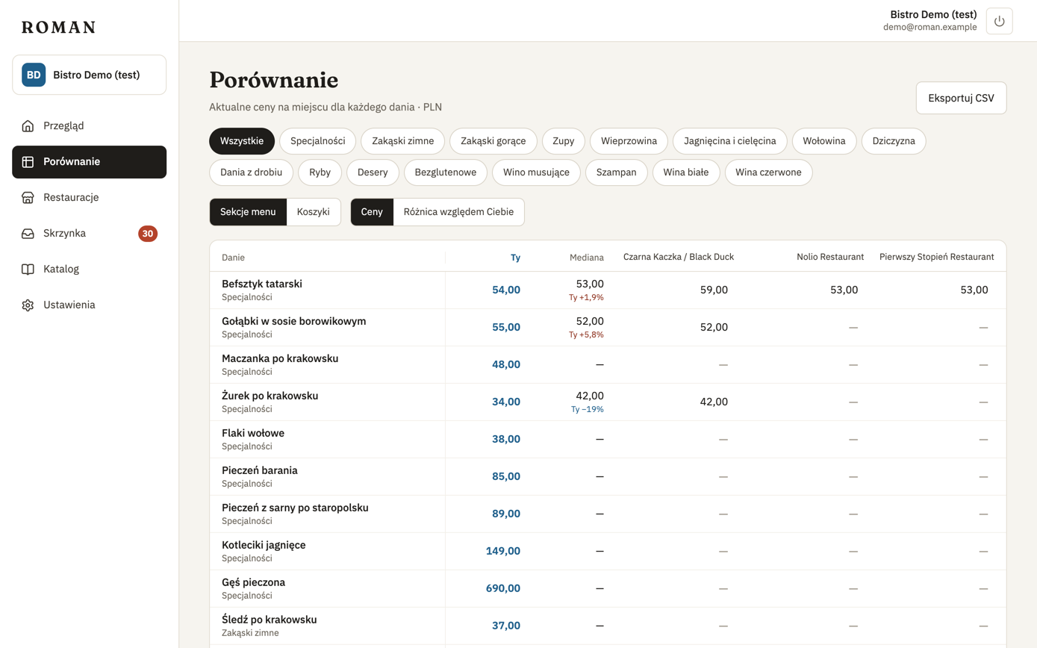The image size is (1037, 648).
Task: Filter by Zakąski gorące
Action: click(x=493, y=141)
